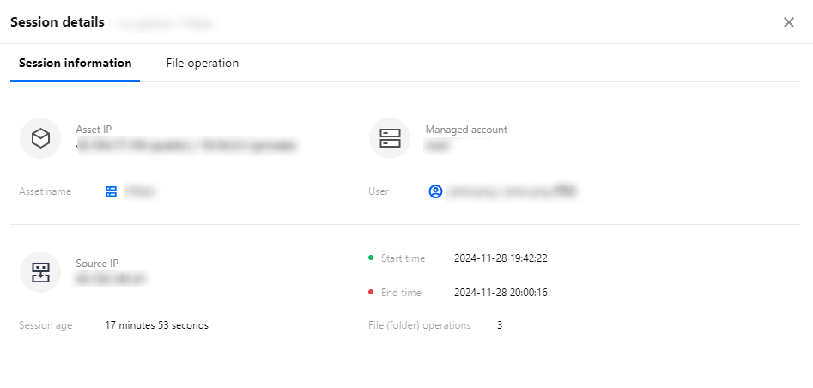Click the start time value 19:42:22
Image resolution: width=813 pixels, height=388 pixels.
tap(501, 258)
